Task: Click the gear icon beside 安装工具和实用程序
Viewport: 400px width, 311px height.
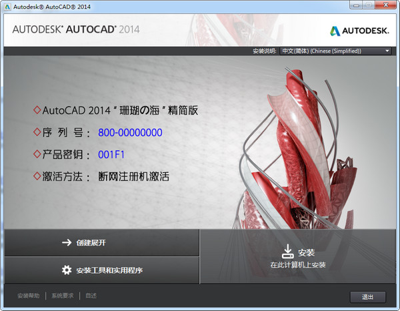Action: [67, 270]
